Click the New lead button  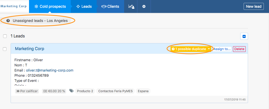[253, 6]
